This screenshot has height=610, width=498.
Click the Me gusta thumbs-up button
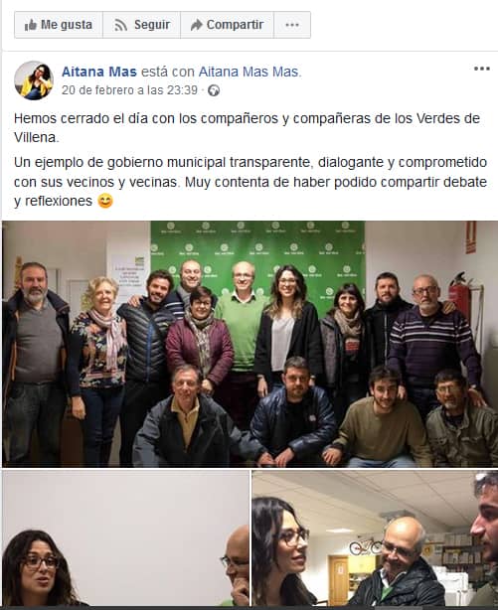coord(59,25)
